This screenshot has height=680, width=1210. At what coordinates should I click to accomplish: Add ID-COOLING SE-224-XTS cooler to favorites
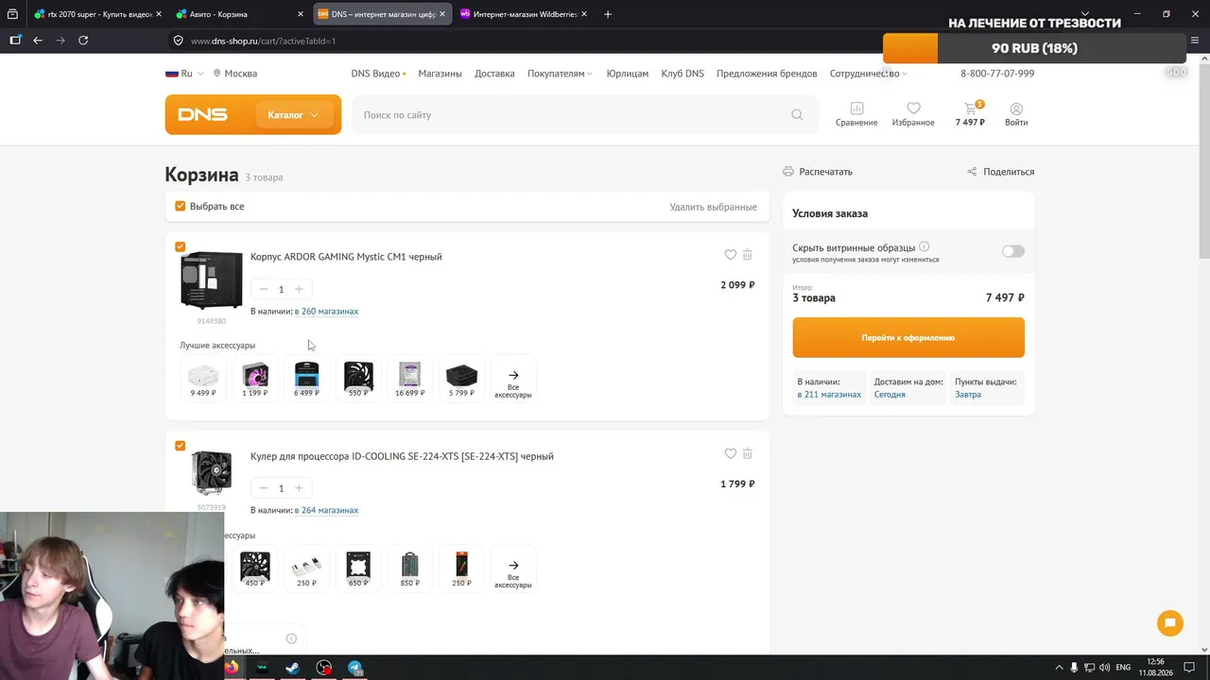pos(730,454)
